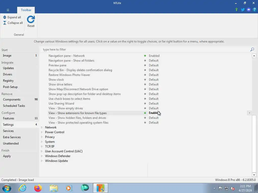
Task: Launch Internet Explorer from taskbar
Action: click(22, 188)
